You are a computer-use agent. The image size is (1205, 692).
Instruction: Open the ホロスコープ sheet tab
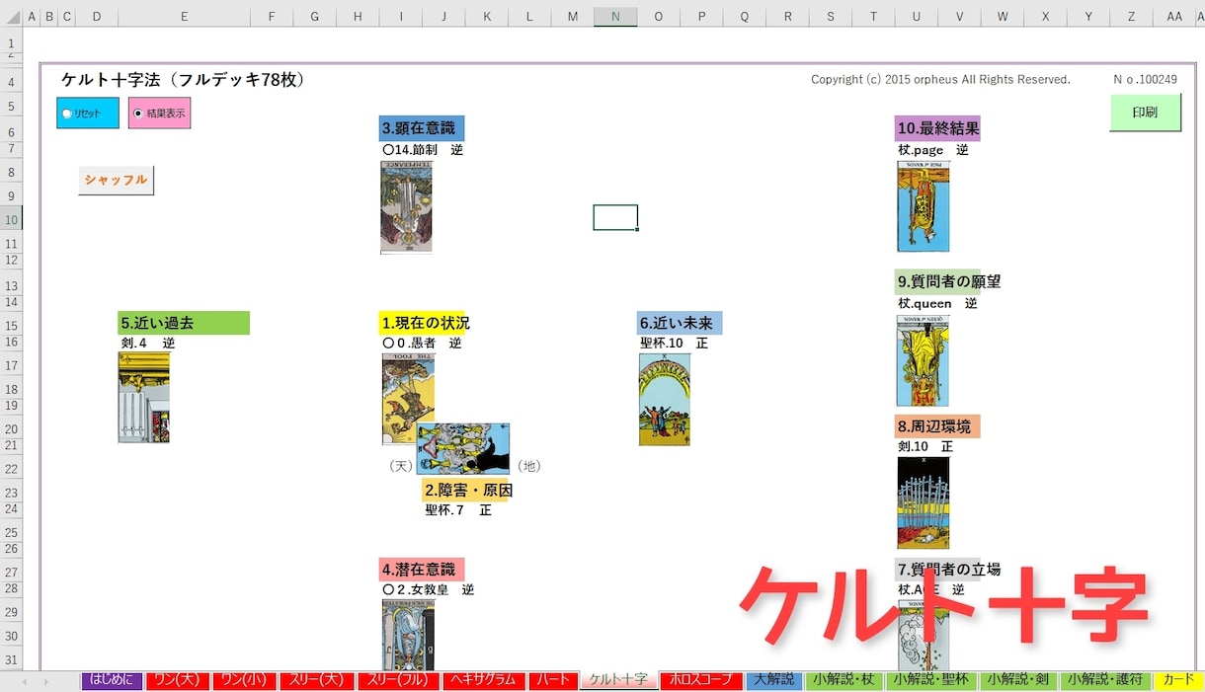tap(701, 680)
